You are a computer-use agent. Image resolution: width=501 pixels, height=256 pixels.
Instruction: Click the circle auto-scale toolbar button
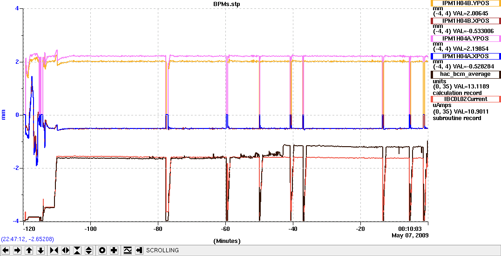pyautogui.click(x=102, y=250)
